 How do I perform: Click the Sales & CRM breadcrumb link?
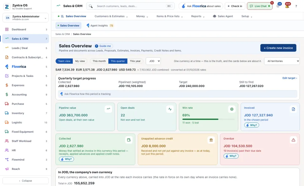[x=62, y=34]
